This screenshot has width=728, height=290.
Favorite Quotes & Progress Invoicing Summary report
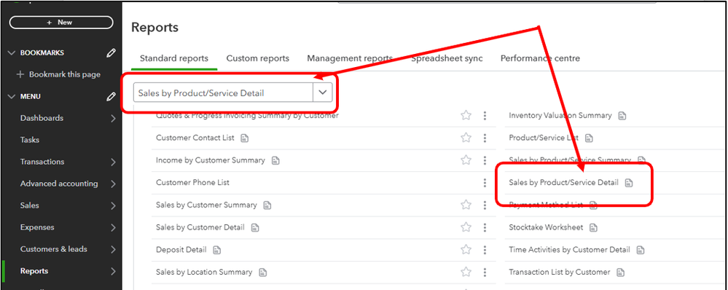coord(466,116)
